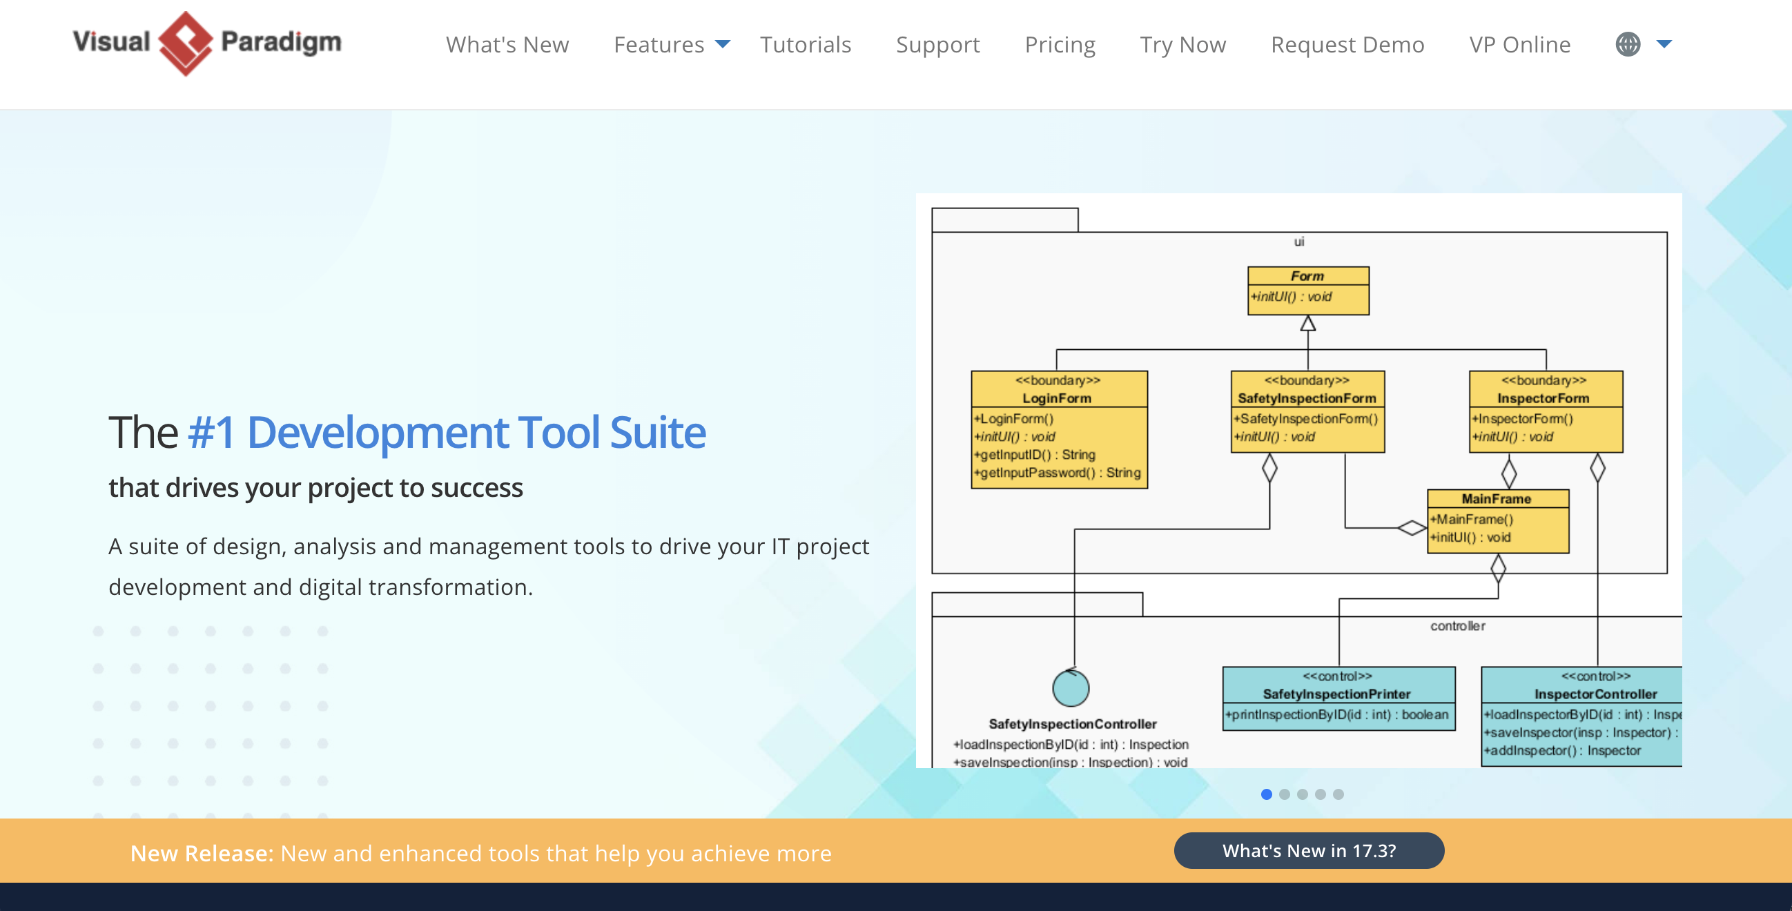Open the What's New menu item
The width and height of the screenshot is (1792, 911).
pos(507,44)
